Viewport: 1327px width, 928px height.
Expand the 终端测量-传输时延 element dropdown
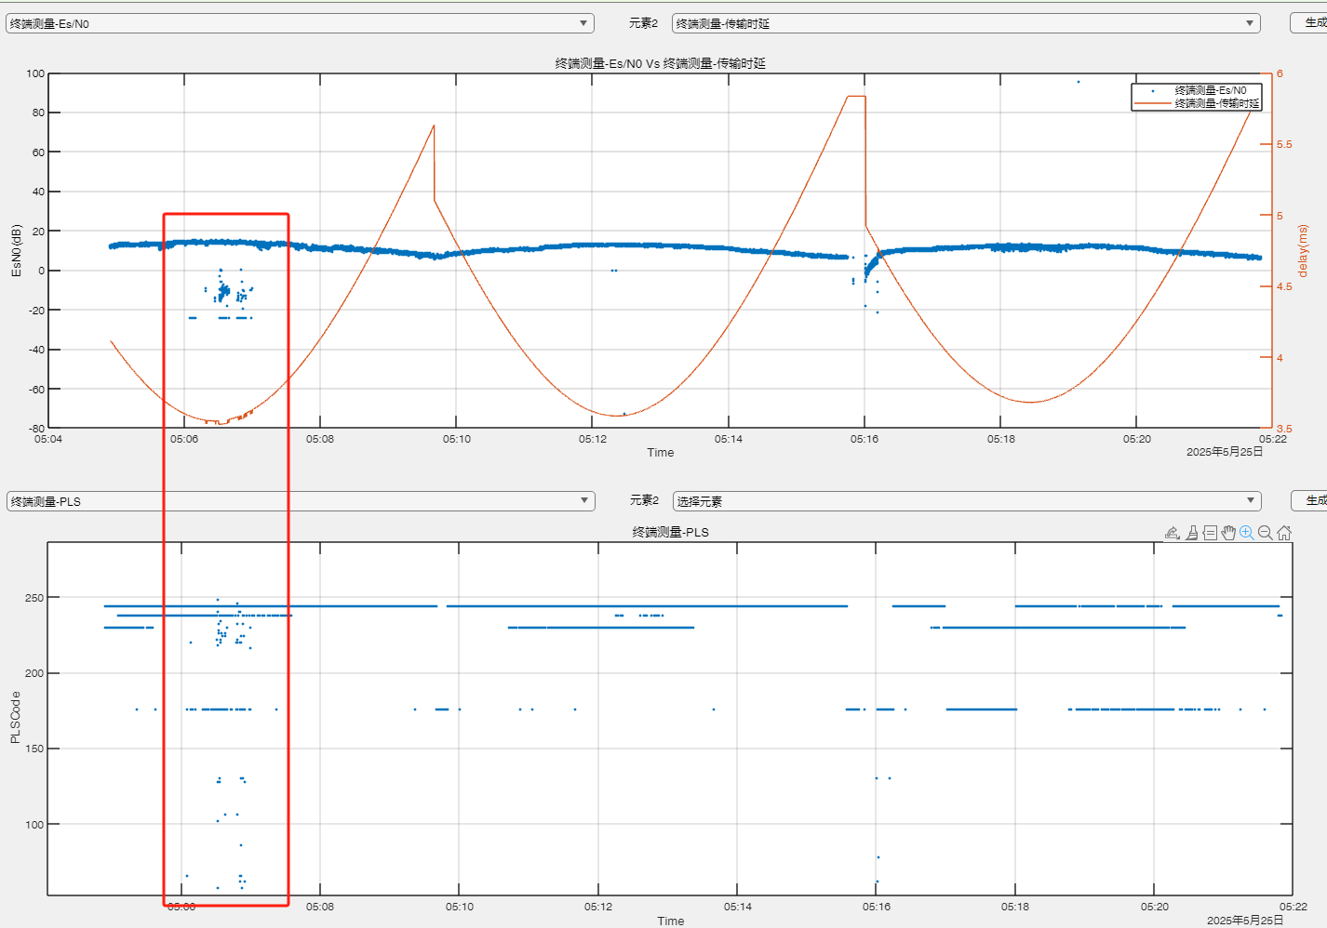(x=966, y=23)
